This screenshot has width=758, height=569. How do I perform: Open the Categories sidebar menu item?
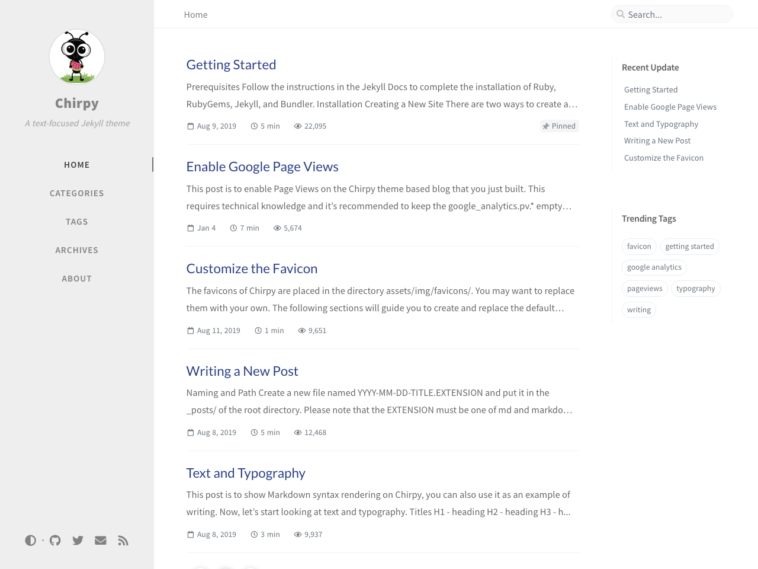tap(77, 193)
